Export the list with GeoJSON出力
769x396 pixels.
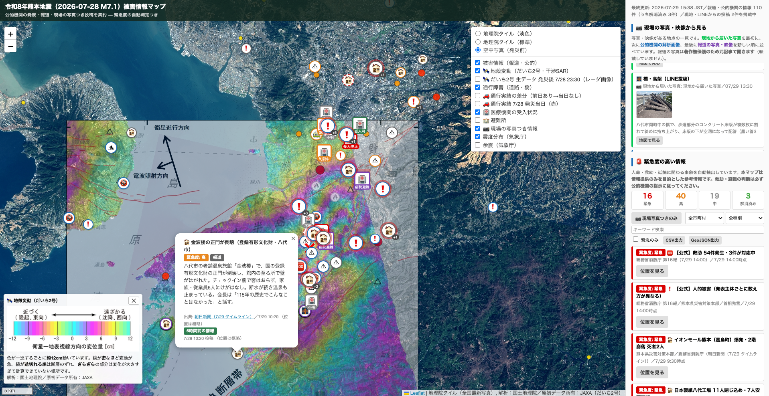click(x=704, y=240)
